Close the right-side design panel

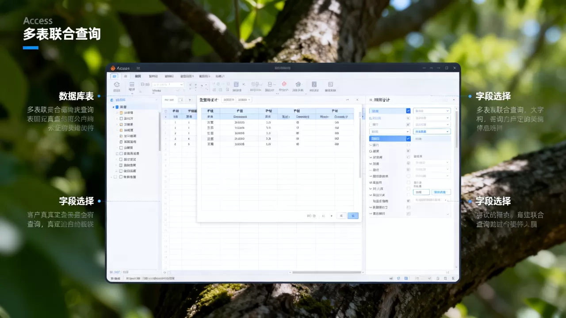(x=454, y=100)
